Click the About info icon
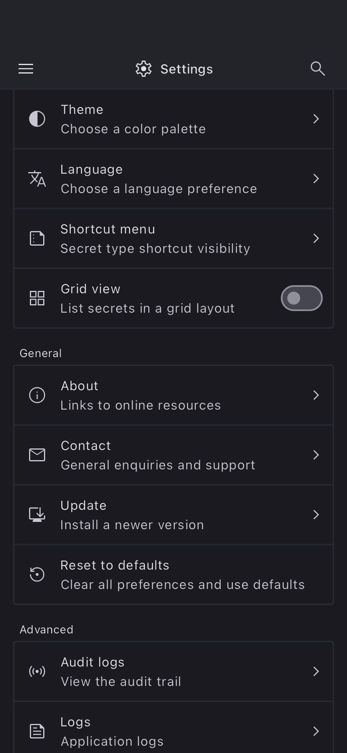 pos(37,395)
